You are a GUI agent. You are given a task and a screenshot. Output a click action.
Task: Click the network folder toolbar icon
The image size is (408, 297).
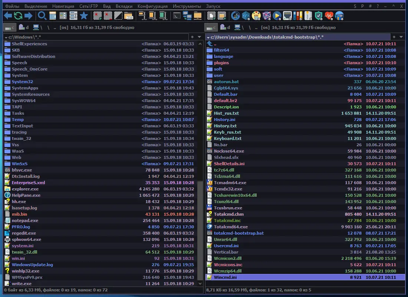pos(198,16)
